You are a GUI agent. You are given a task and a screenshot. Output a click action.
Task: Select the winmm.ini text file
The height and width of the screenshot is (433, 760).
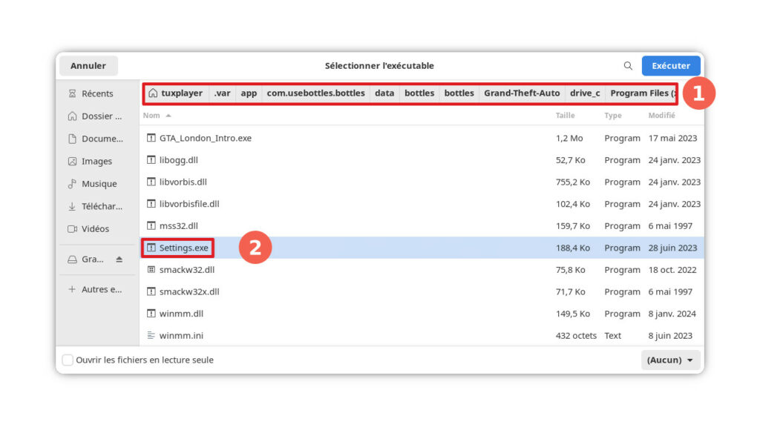pyautogui.click(x=181, y=336)
